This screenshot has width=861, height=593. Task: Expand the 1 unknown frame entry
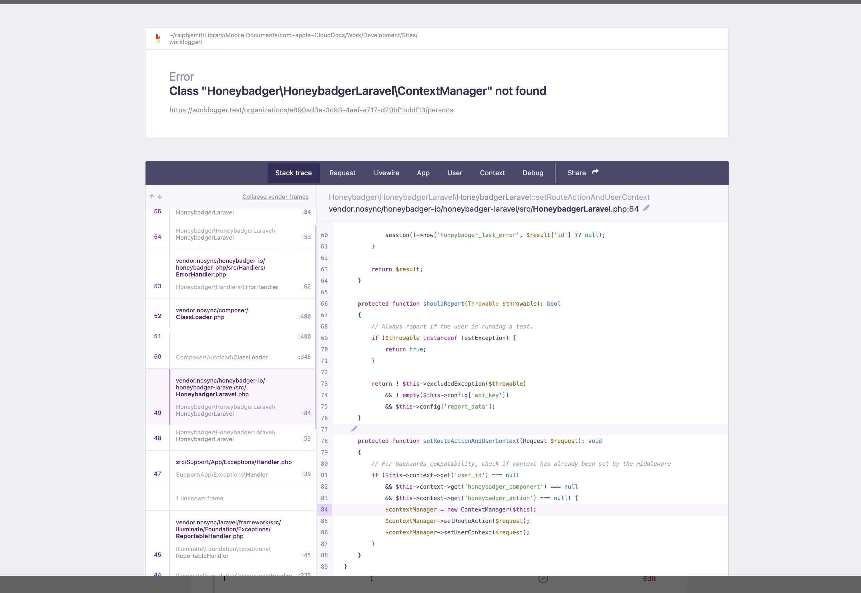200,498
